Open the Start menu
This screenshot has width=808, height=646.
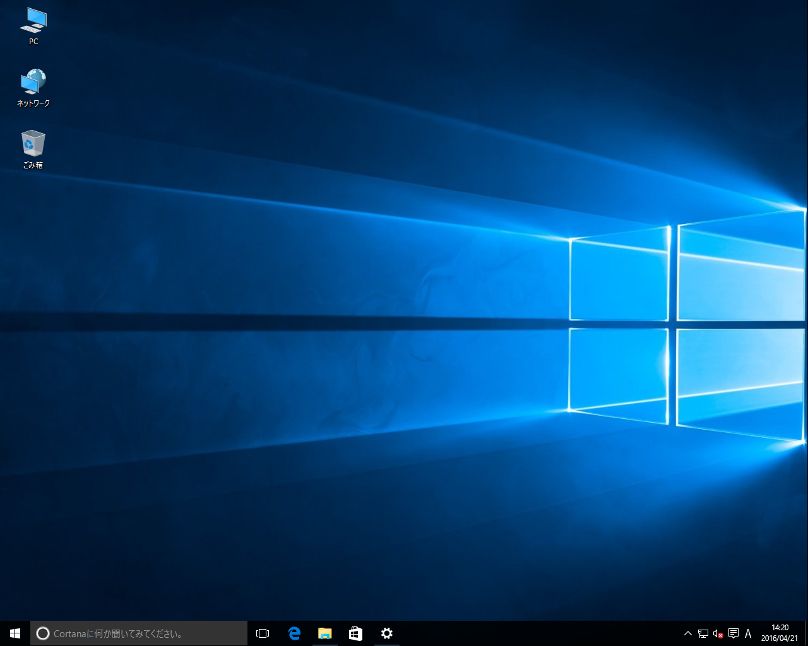coord(15,633)
